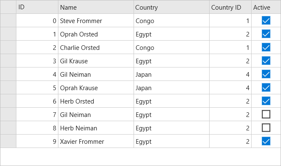Select row header for Herb Orsted row
This screenshot has height=166, width=281.
coord(8,101)
